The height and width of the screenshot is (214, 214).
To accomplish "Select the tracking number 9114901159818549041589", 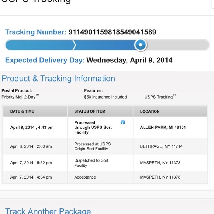I will (112, 32).
